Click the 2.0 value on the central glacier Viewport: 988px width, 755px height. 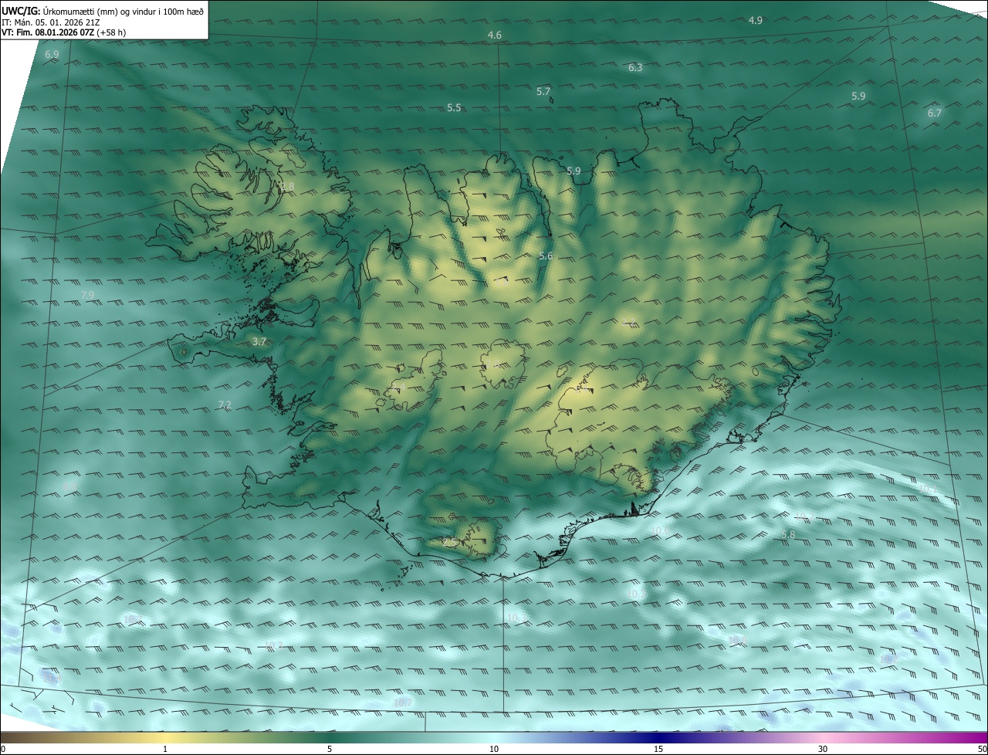pyautogui.click(x=491, y=364)
